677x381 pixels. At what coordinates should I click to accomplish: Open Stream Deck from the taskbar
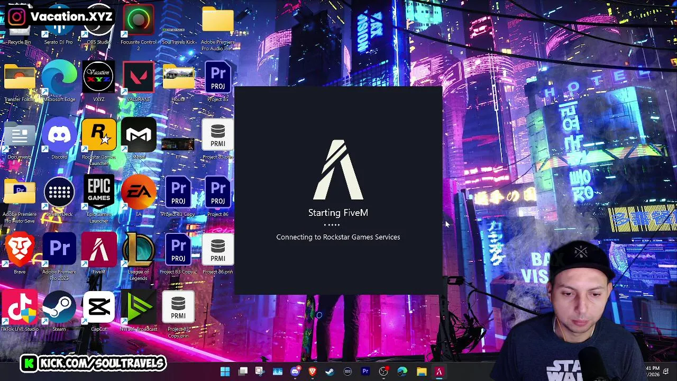click(347, 371)
